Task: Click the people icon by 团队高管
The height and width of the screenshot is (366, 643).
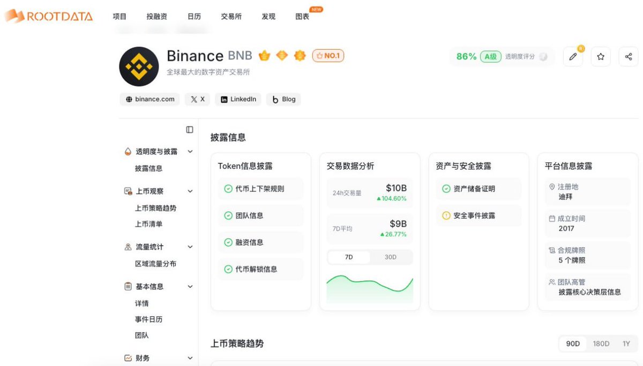Action: 552,282
